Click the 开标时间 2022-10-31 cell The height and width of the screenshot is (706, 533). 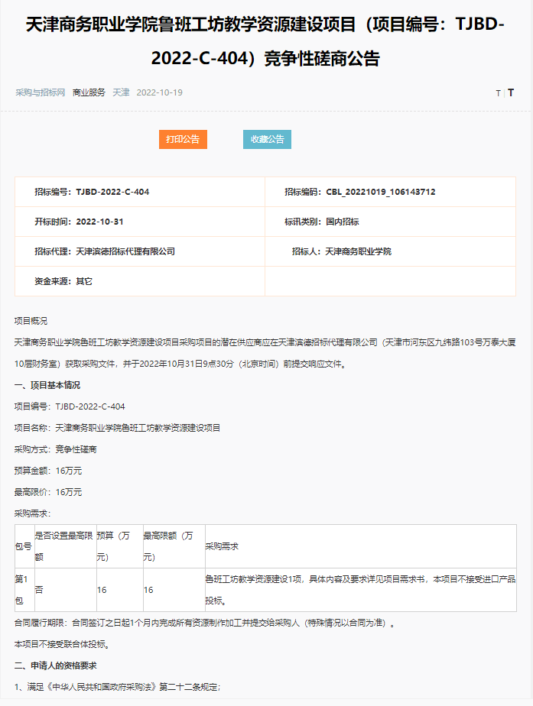[140, 222]
